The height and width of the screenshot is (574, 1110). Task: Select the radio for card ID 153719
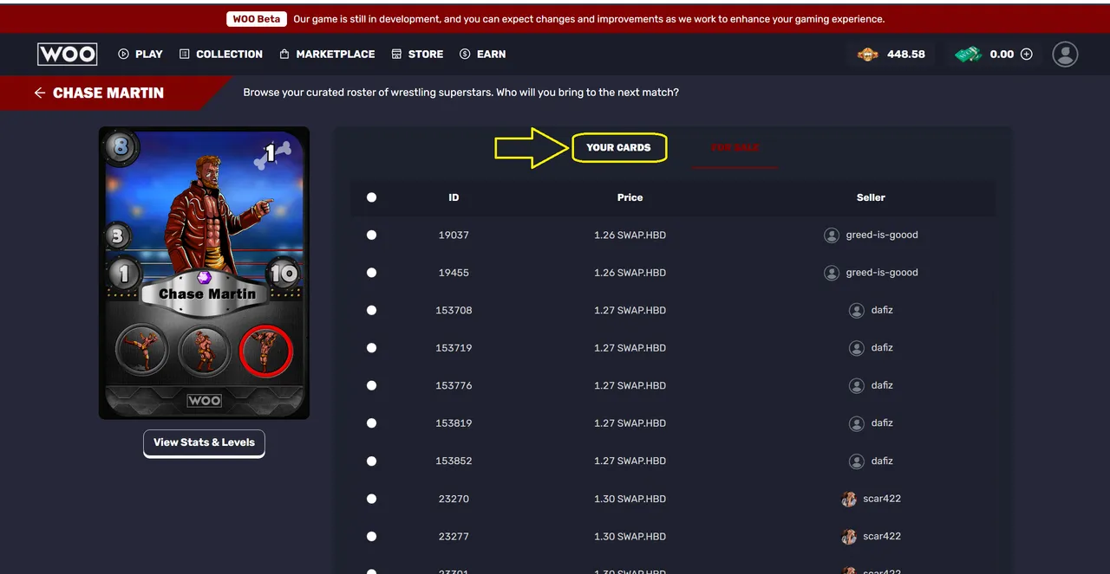[x=371, y=348]
